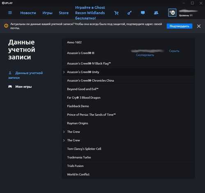Select Assassin's Creed Unity entry
The height and width of the screenshot is (193, 205).
point(128,72)
